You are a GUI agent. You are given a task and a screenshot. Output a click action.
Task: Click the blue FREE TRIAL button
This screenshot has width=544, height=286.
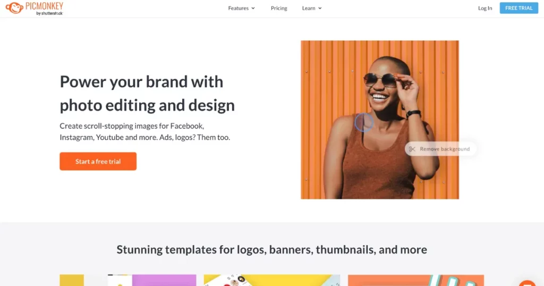click(x=518, y=8)
